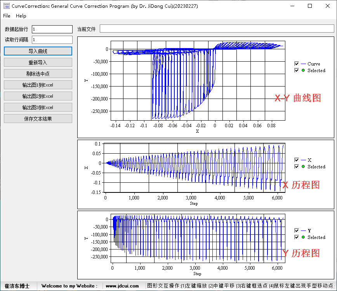Export chart 1 with 输出图1到Excel
Image resolution: width=337 pixels, height=291 pixels.
click(x=38, y=85)
